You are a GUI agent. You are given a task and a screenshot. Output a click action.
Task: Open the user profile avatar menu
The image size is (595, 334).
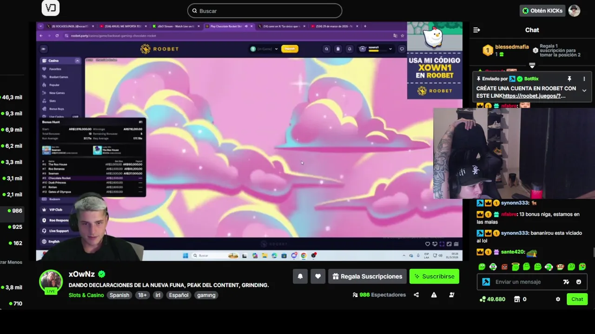click(574, 11)
